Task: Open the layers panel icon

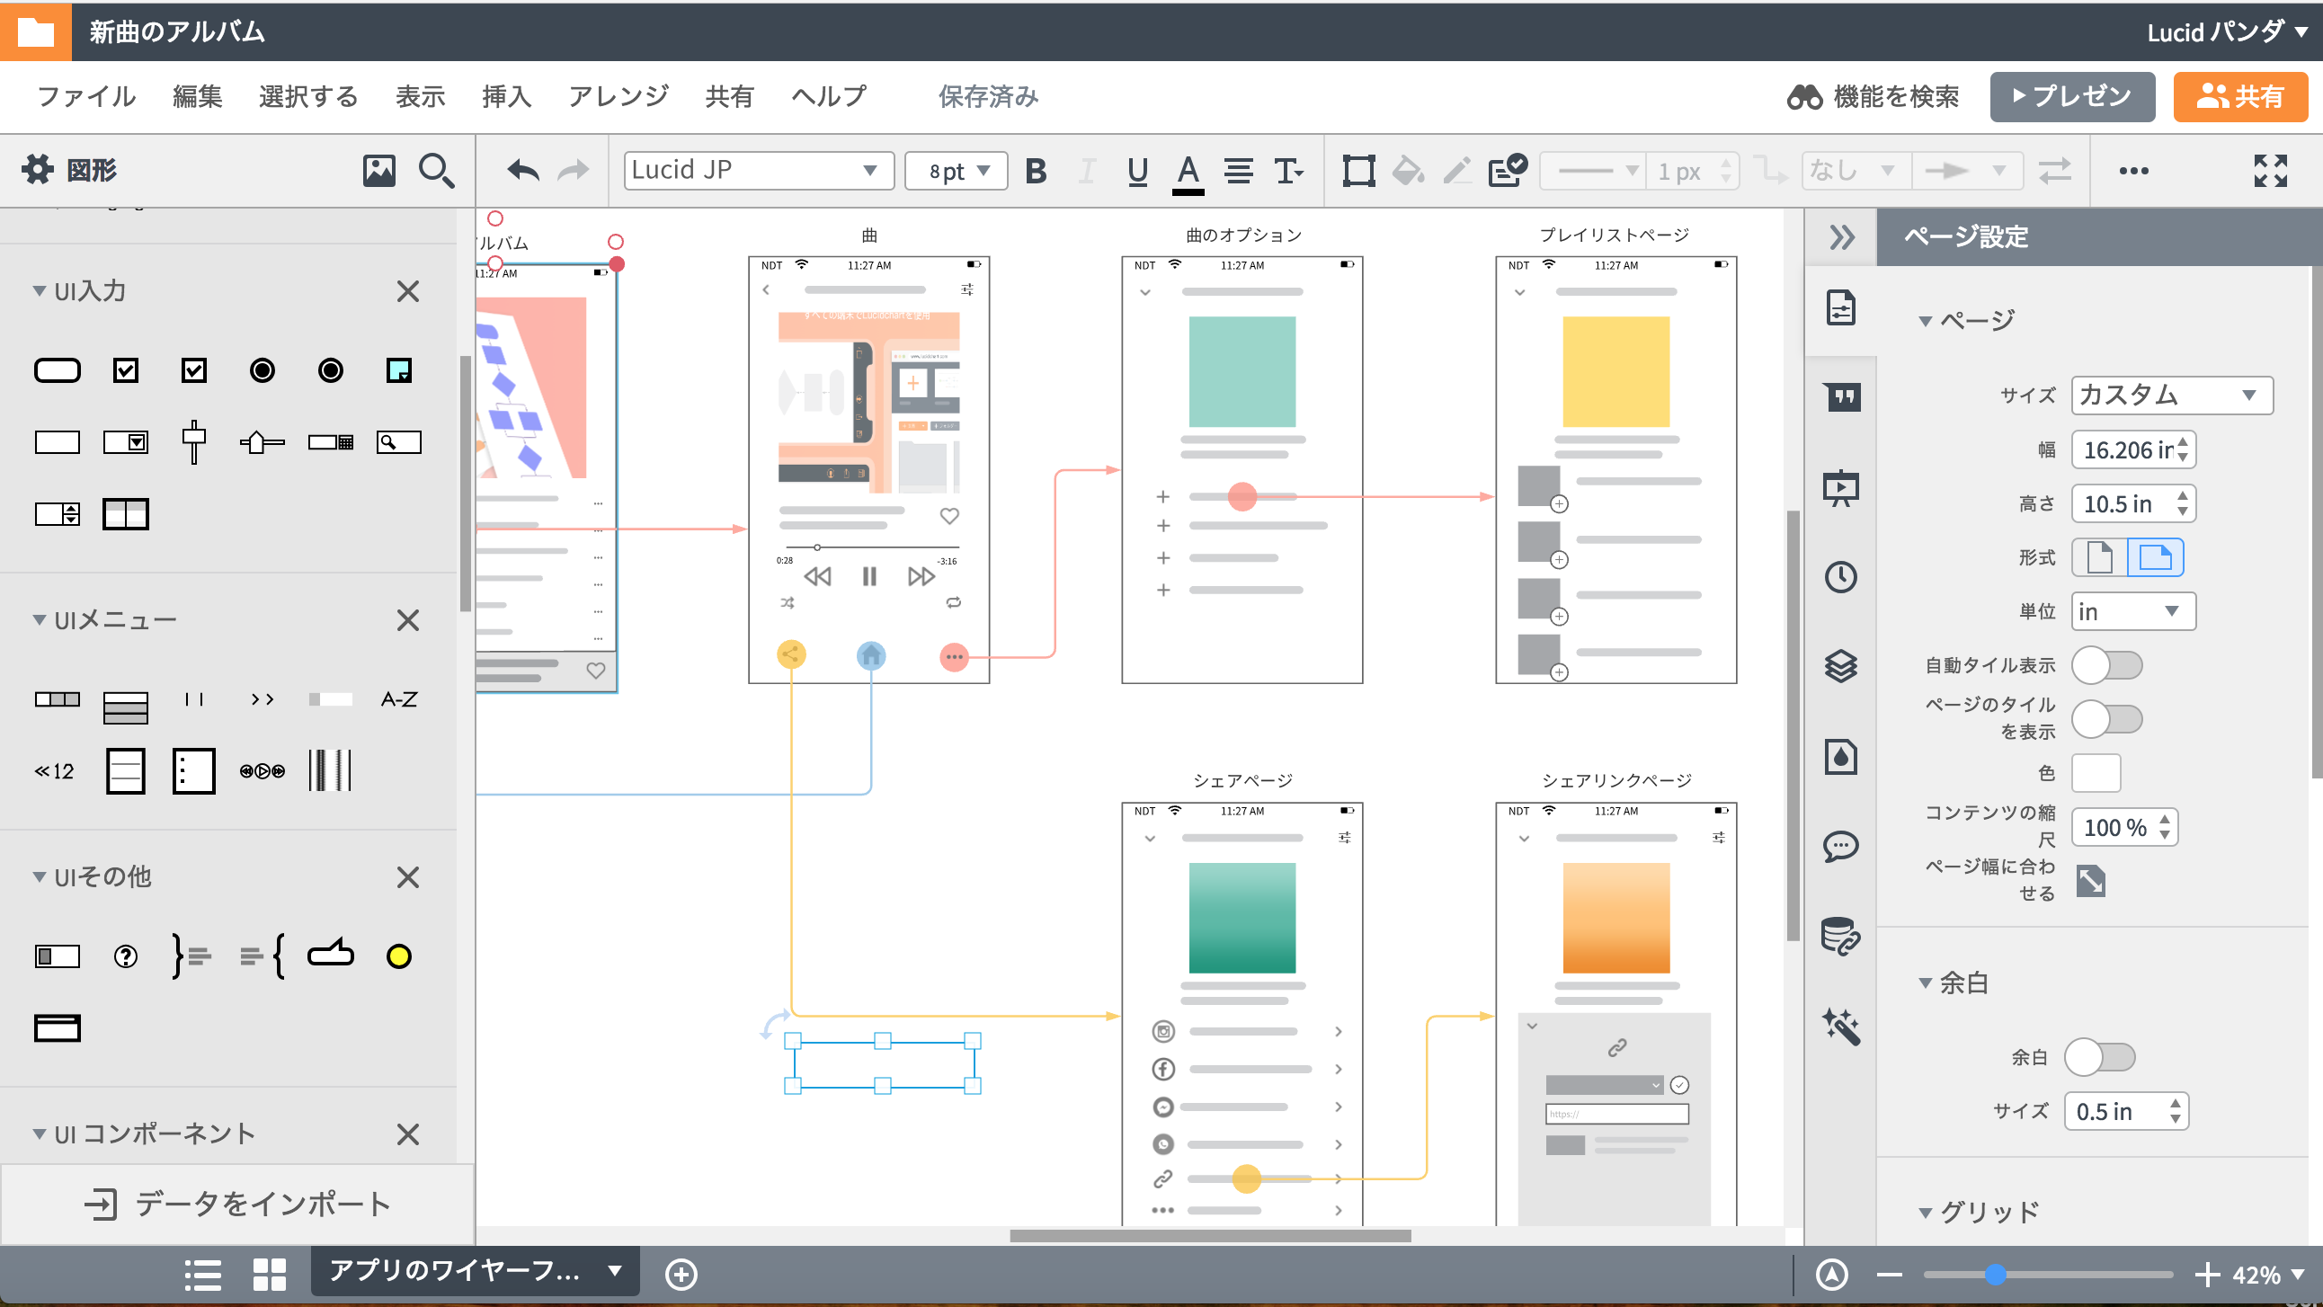Action: click(1839, 667)
